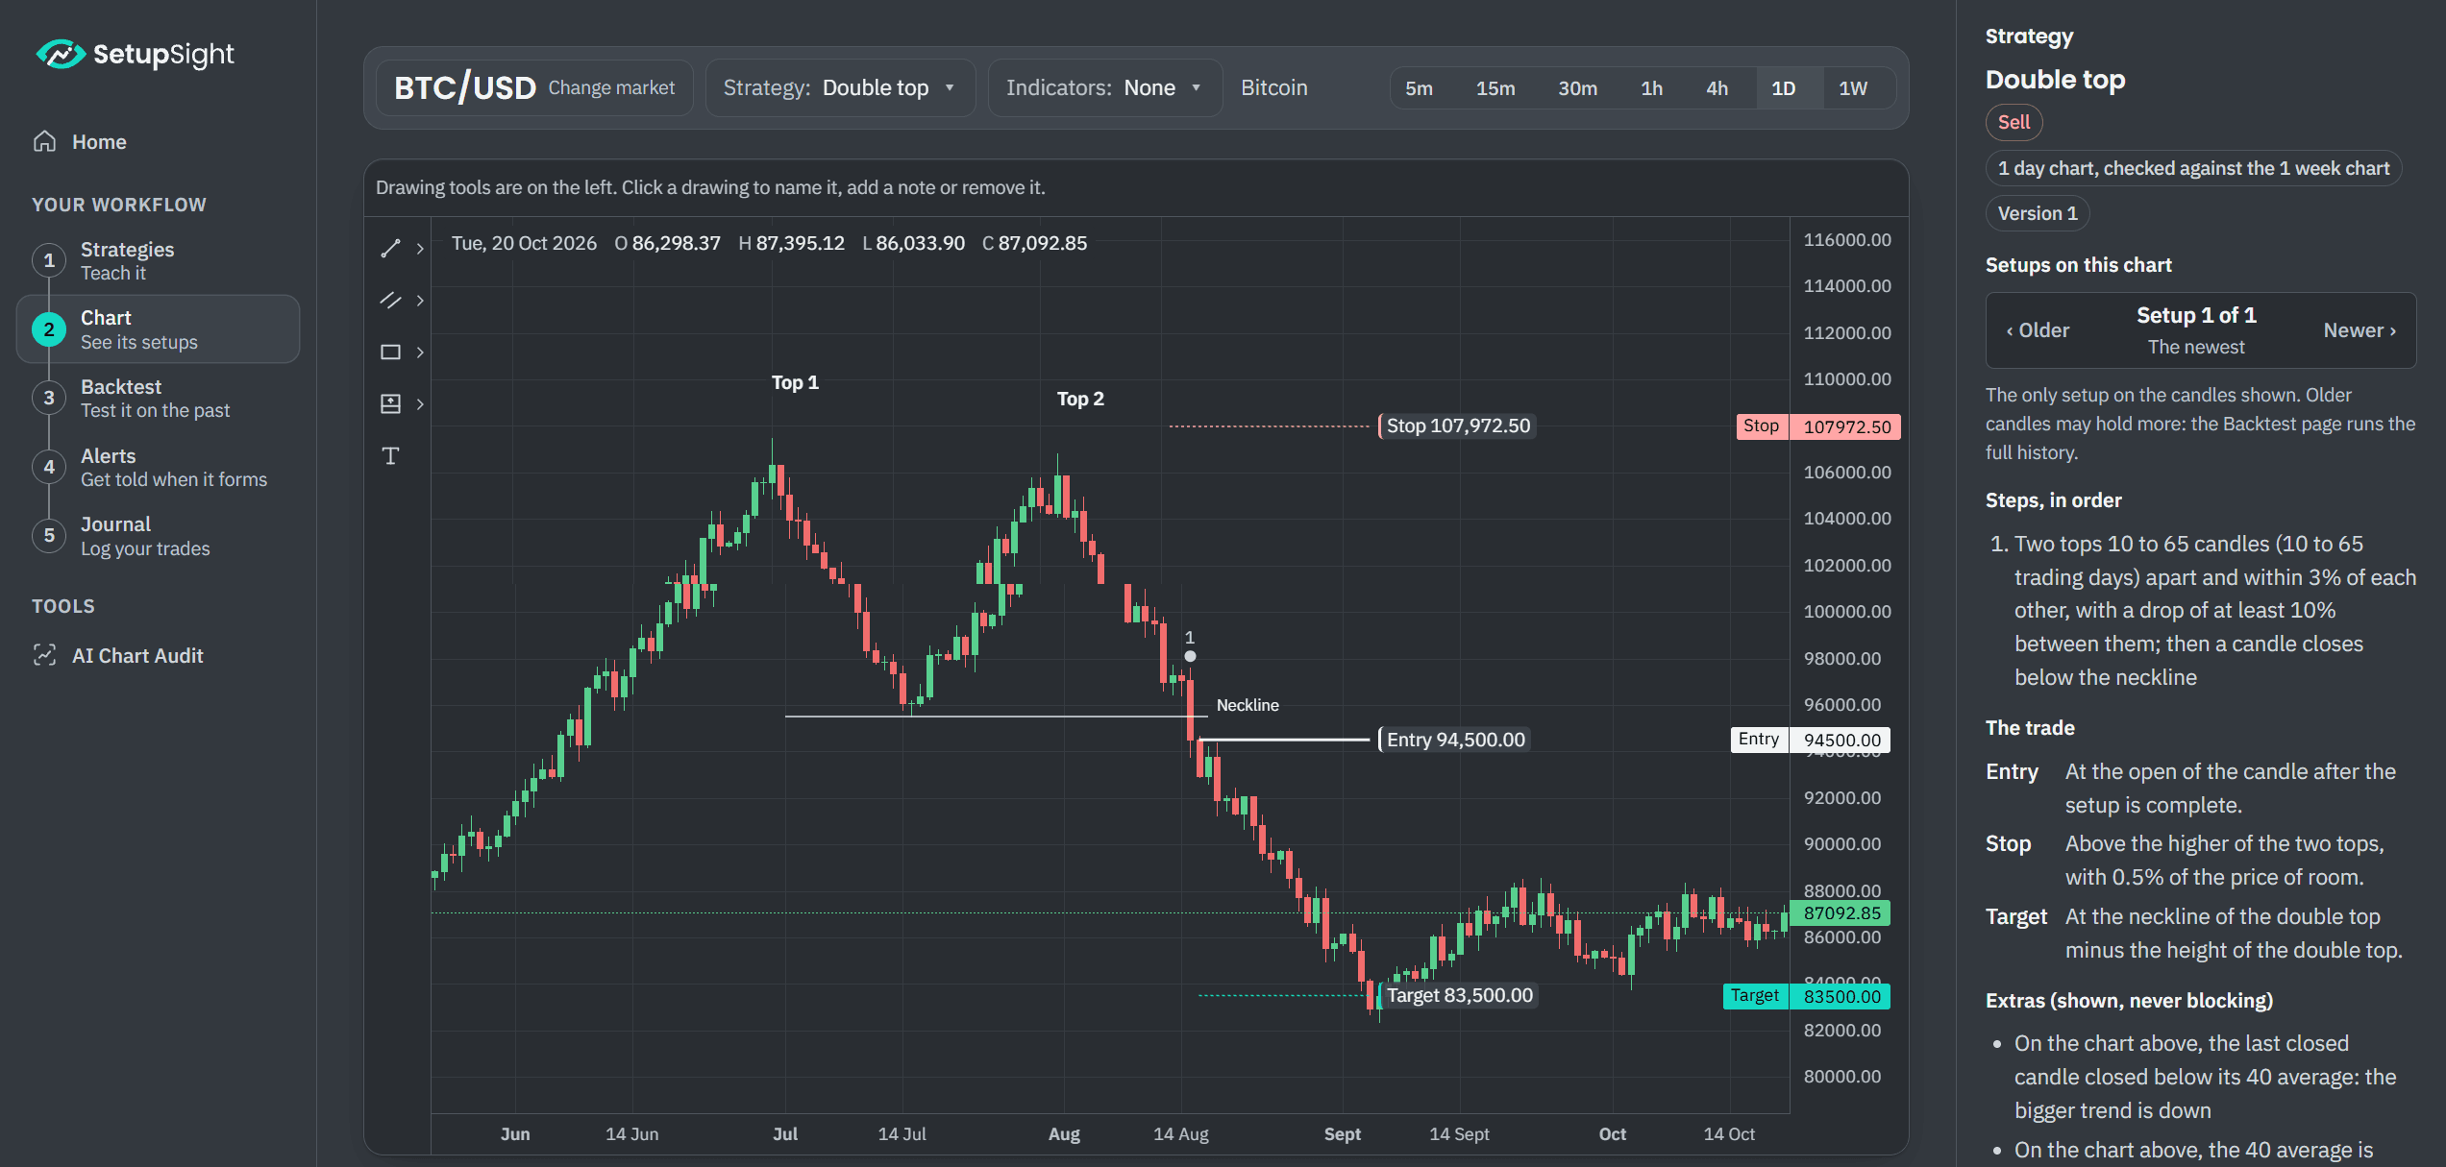Expand the trend line tool options arrow

coord(420,248)
